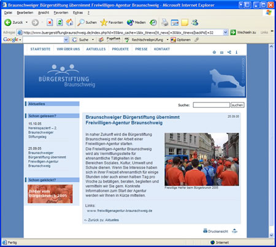This screenshot has height=247, width=276.
Task: Click the edit window icon after printer
Action: [x=175, y=23]
